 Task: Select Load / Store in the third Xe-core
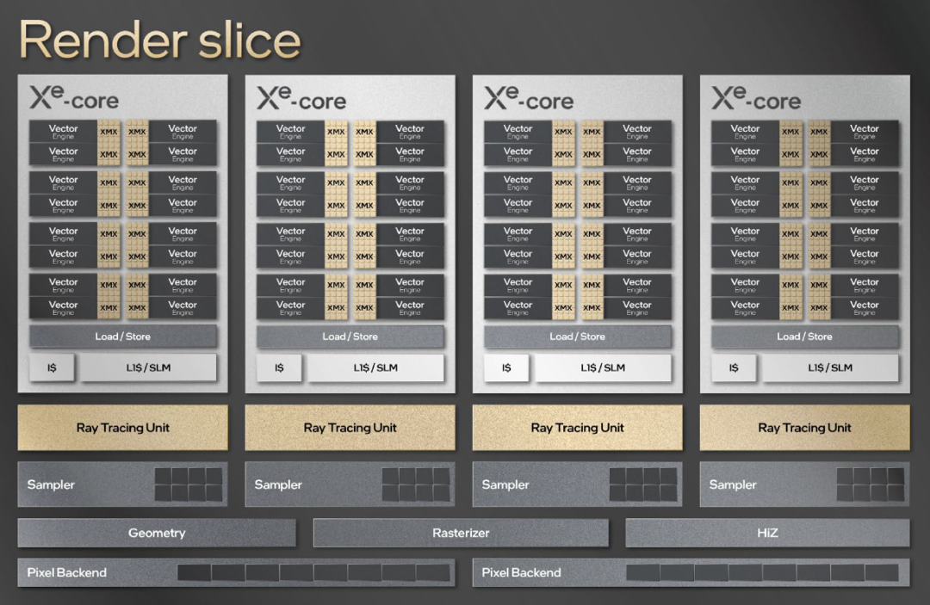click(578, 336)
